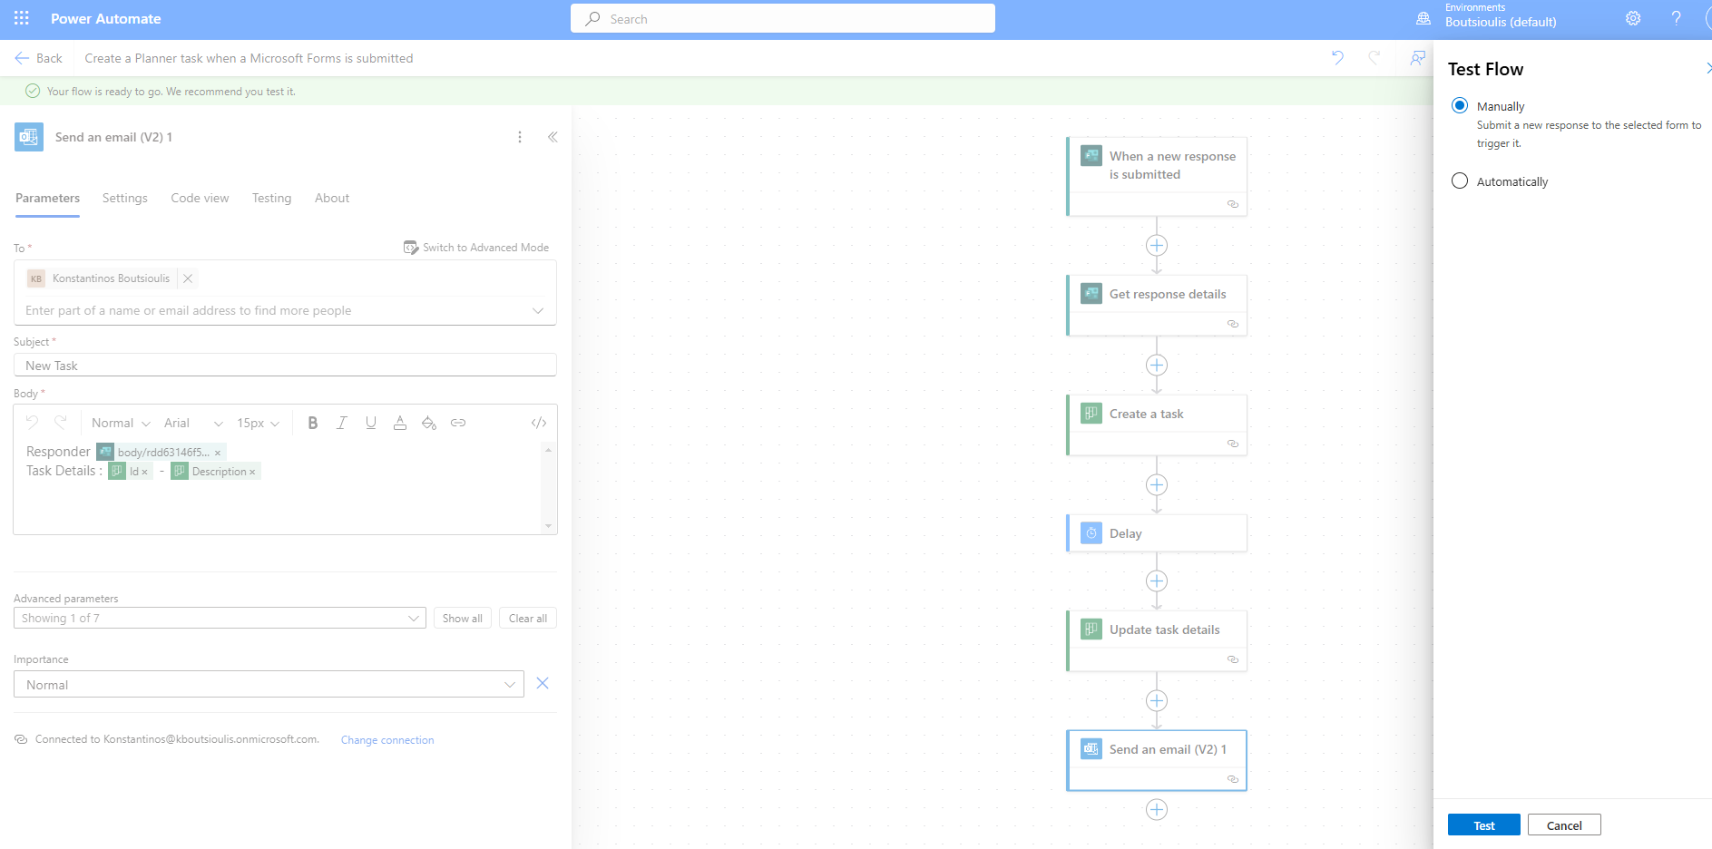1712x849 pixels.
Task: Expand the To recipients suggestion dropdown
Action: click(x=538, y=310)
